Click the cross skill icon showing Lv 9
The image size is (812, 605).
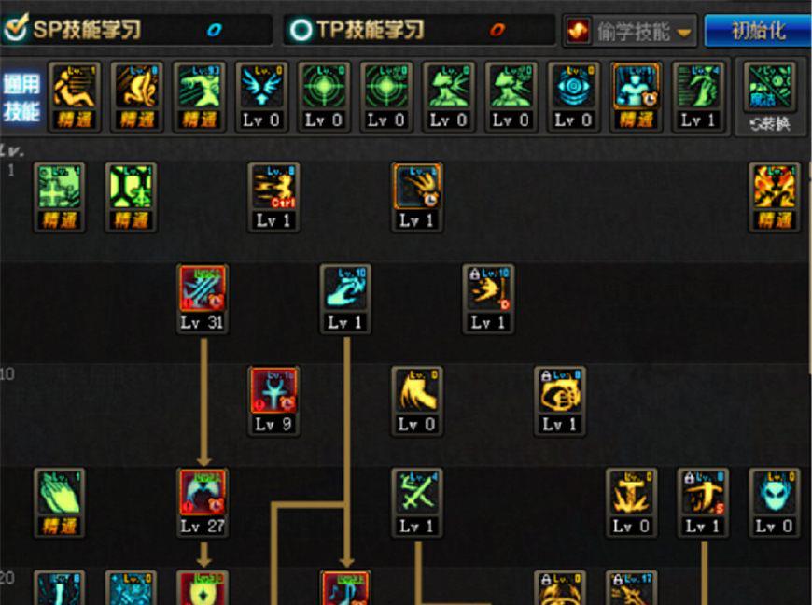pos(274,401)
